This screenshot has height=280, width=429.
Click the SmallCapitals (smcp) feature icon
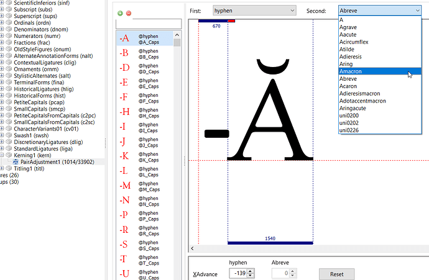pos(9,109)
